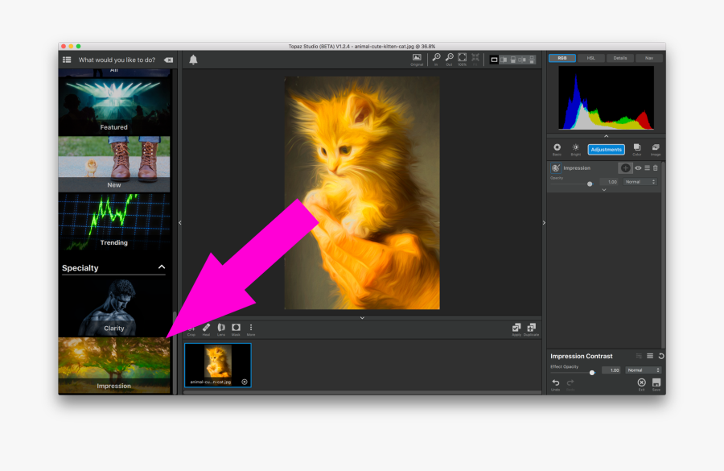Open the Impression Contrast preset menu

650,356
